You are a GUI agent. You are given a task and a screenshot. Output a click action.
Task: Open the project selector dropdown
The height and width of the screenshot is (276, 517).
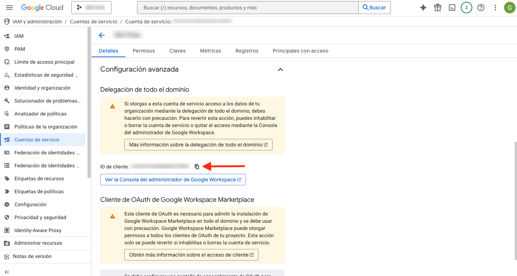click(x=91, y=8)
